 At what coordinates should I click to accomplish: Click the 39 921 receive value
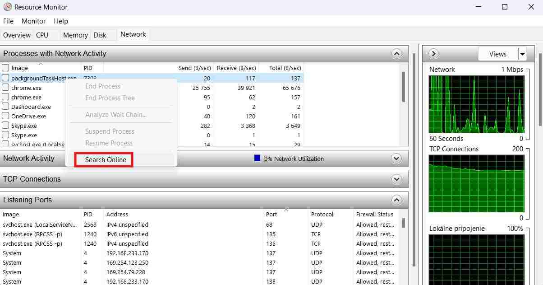tap(246, 88)
